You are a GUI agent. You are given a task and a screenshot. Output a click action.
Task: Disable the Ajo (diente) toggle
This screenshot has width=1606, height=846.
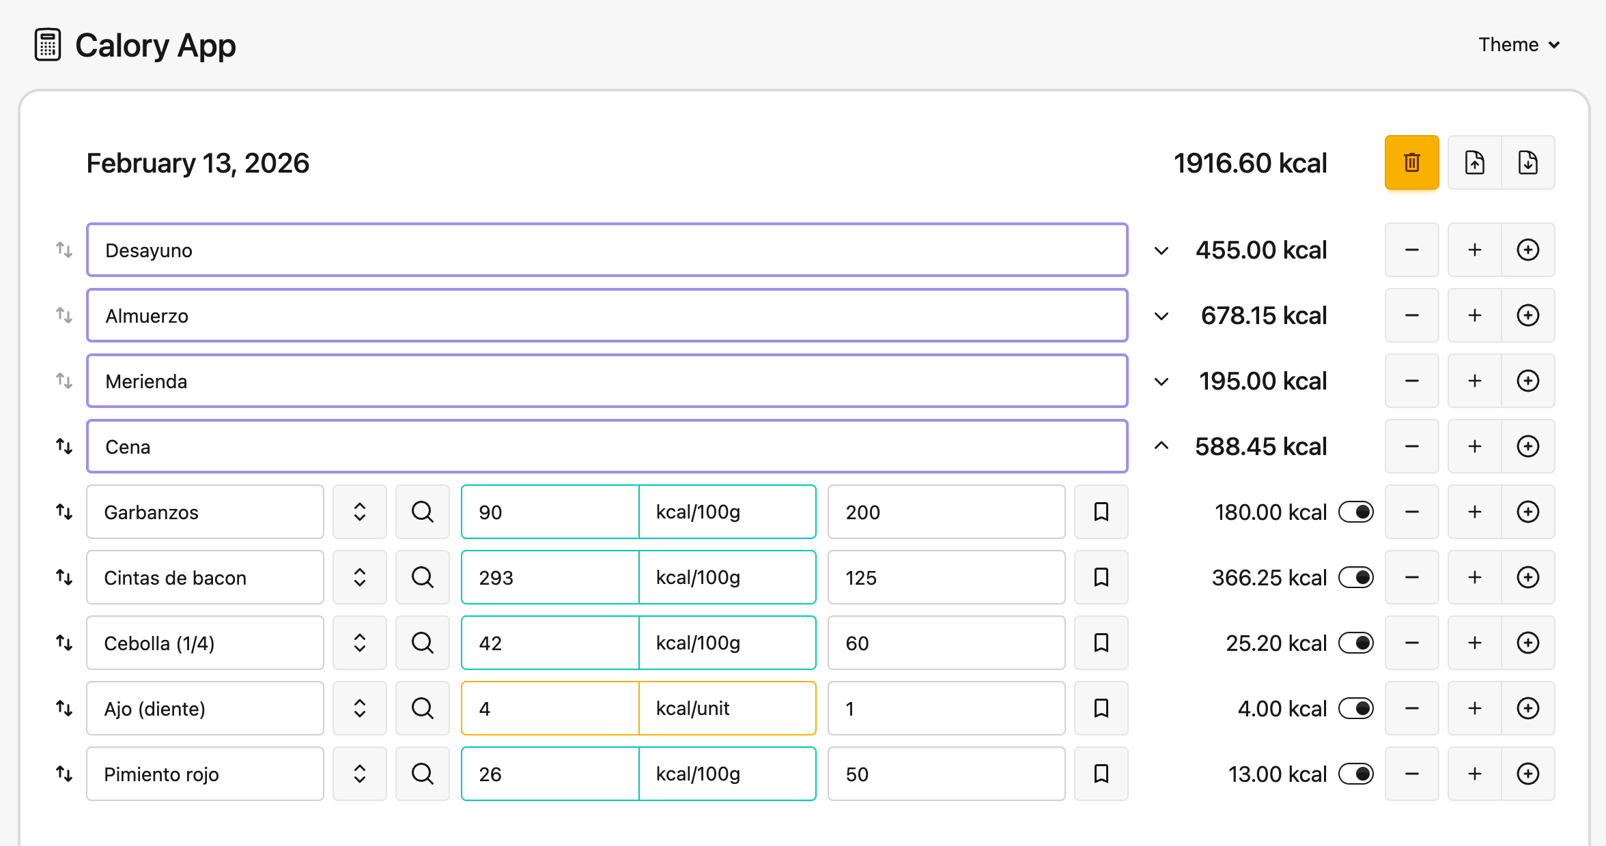[1356, 708]
